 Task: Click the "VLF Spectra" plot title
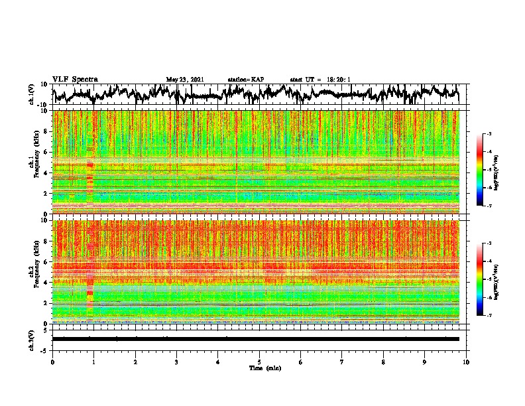click(75, 80)
